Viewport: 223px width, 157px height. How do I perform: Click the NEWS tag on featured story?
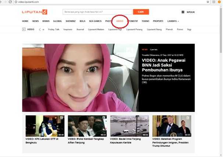pos(145,50)
